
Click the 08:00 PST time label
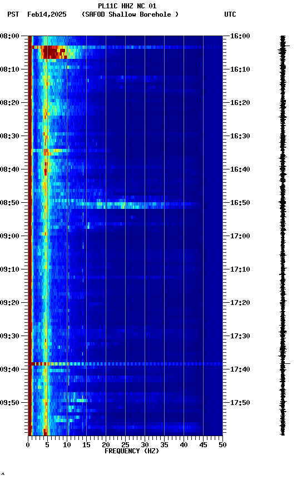click(x=9, y=36)
